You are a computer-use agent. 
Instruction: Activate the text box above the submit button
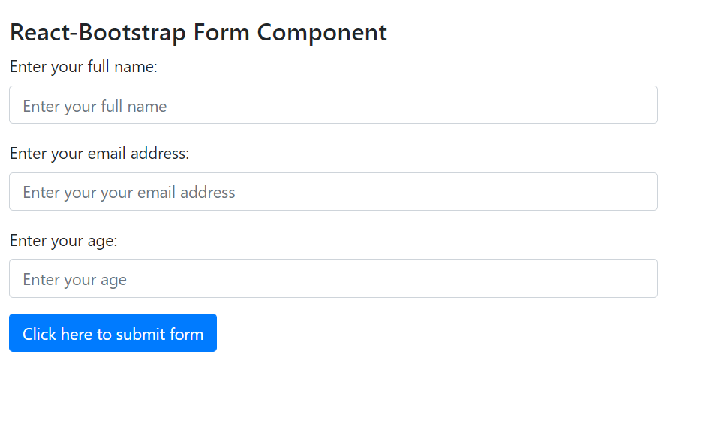coord(333,278)
